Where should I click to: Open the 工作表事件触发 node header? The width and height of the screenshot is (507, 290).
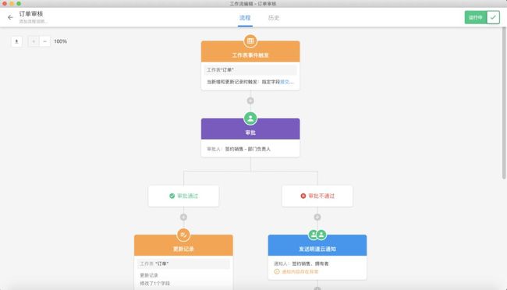(250, 51)
